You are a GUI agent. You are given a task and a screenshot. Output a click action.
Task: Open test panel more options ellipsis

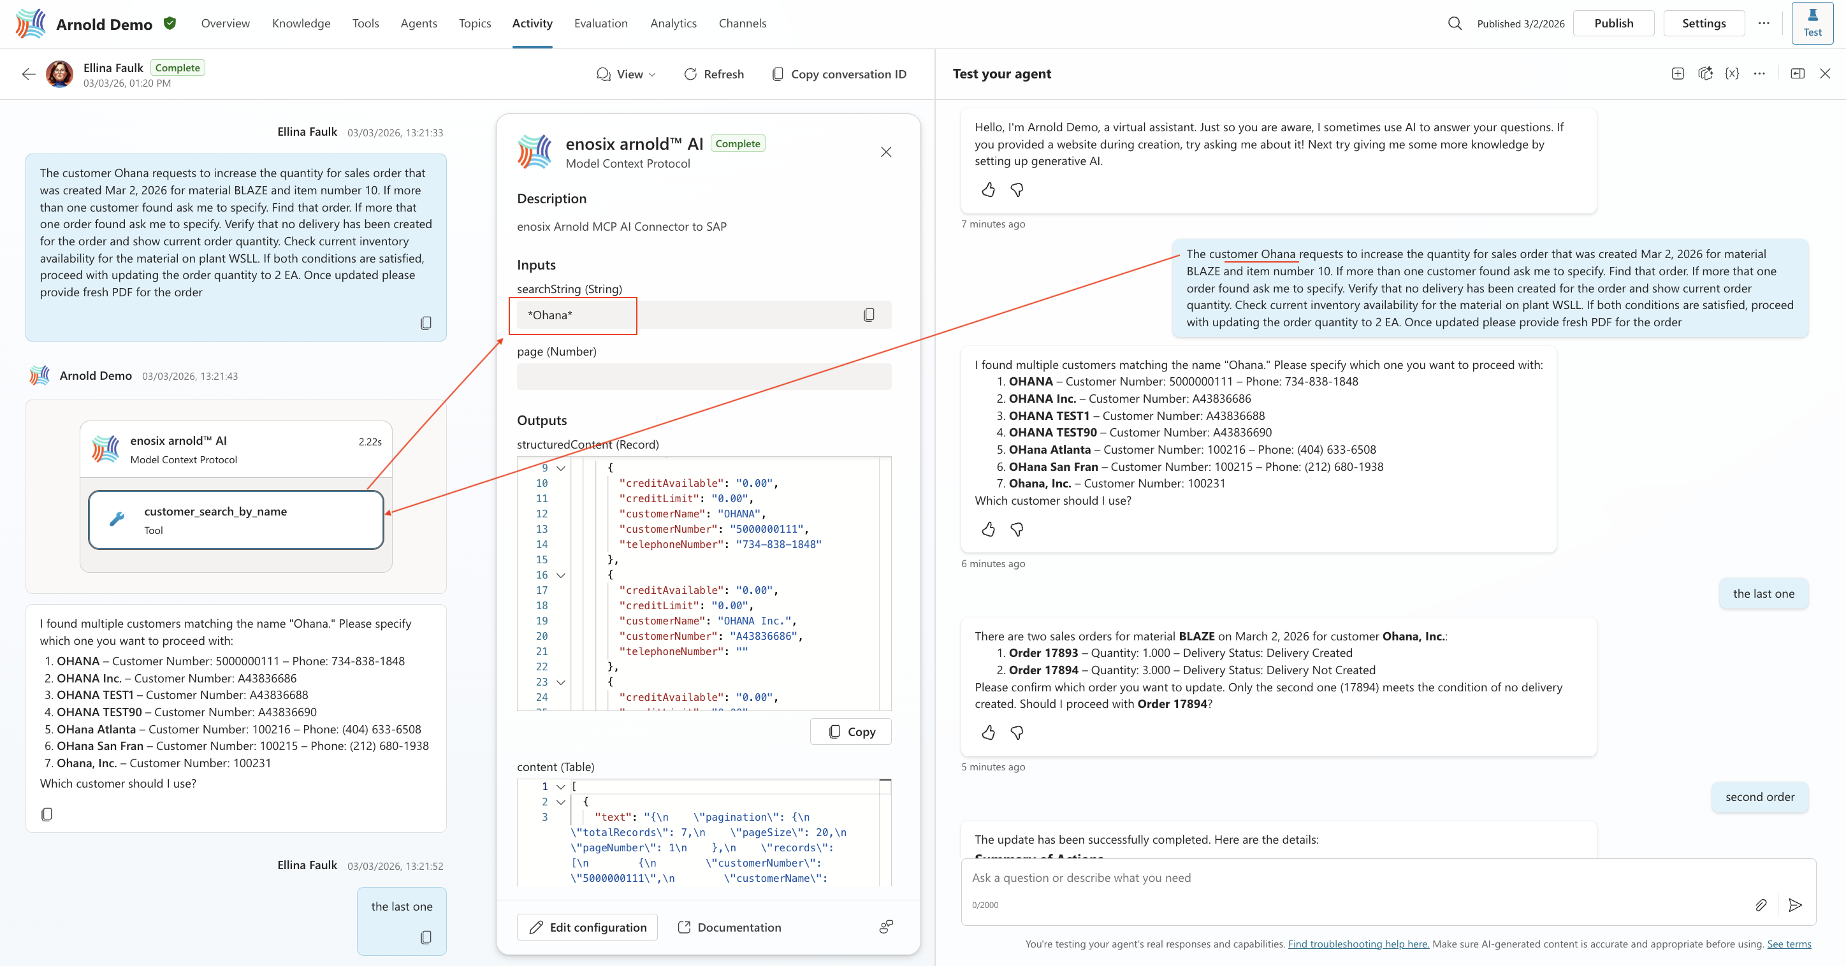coord(1759,73)
